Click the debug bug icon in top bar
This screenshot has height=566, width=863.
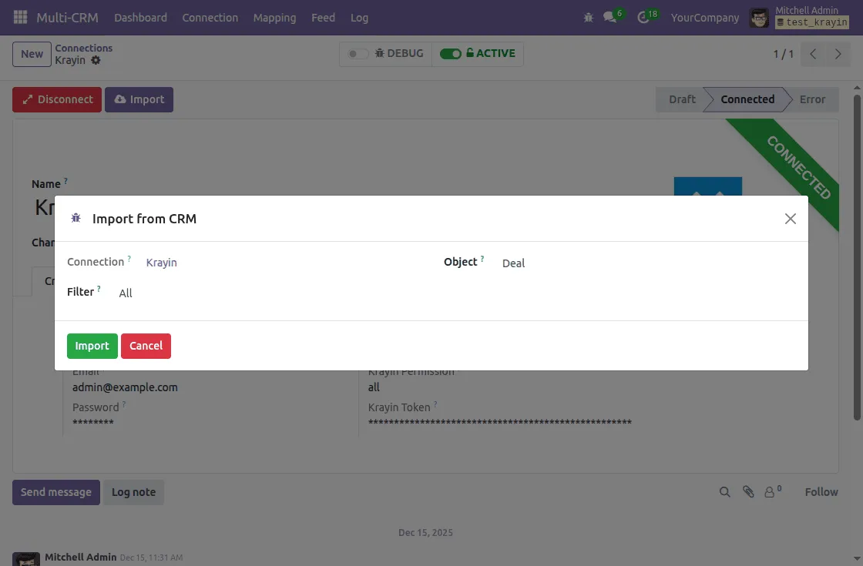[x=589, y=18]
